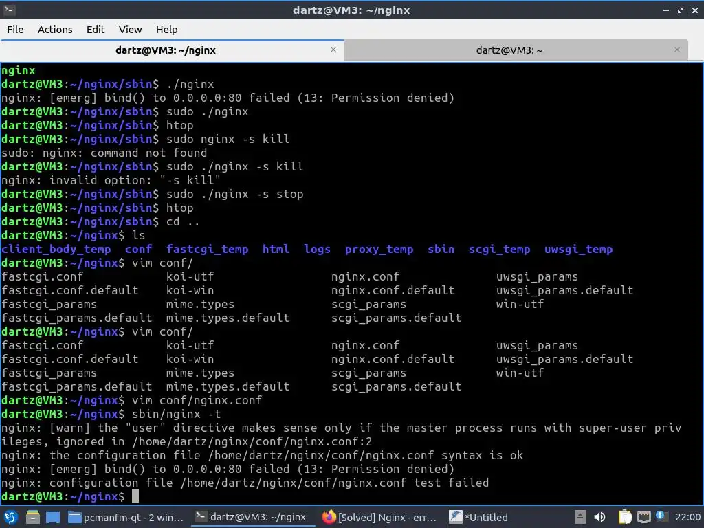704x528 pixels.
Task: Open the Lubuntu application menu
Action: pos(11,517)
